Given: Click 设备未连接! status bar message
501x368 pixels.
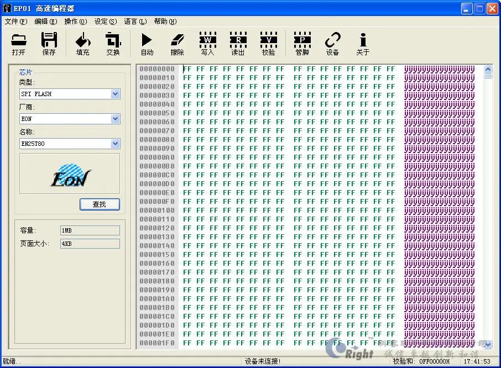Looking at the screenshot, I should [263, 361].
